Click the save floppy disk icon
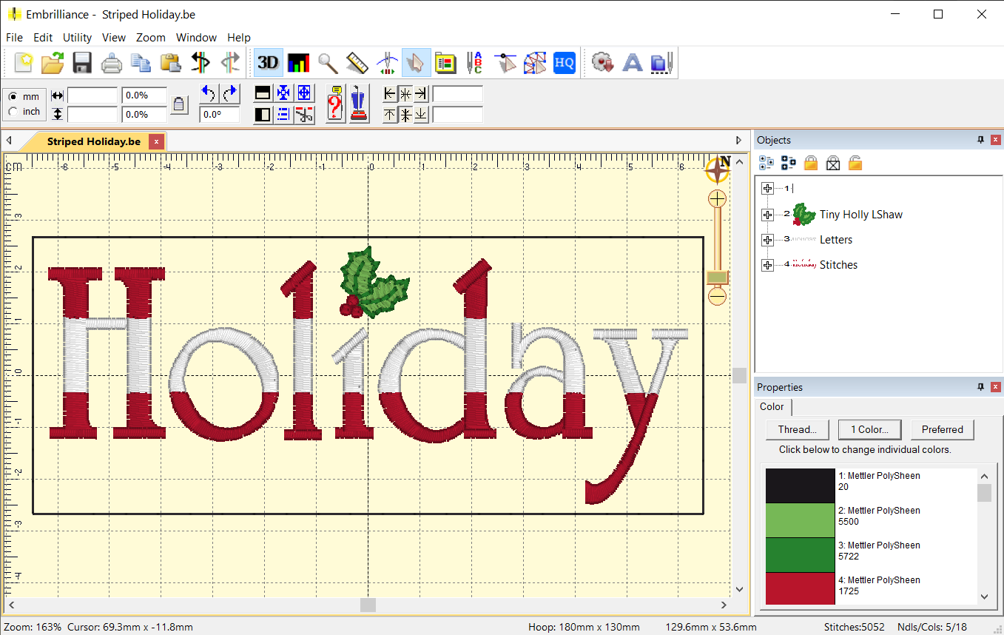1004x635 pixels. coord(82,64)
